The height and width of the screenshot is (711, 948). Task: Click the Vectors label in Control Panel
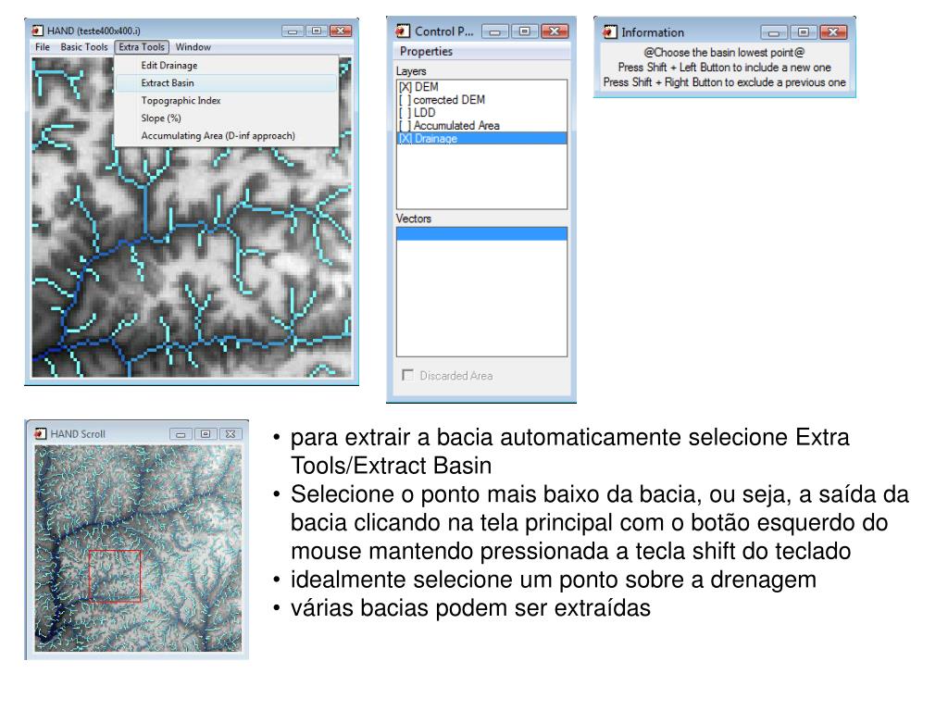[414, 218]
